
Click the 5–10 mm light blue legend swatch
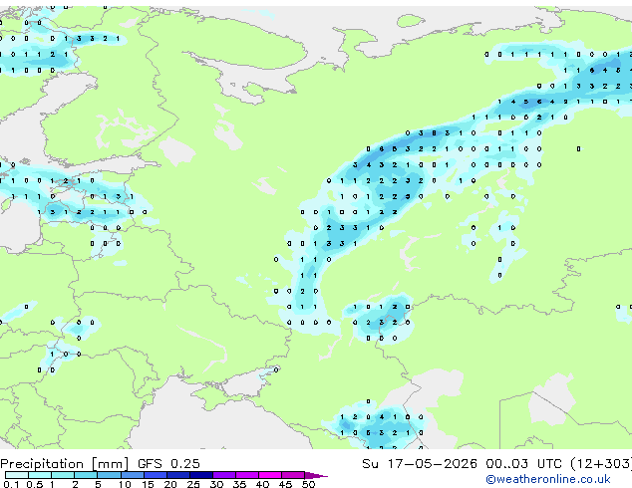click(110, 475)
